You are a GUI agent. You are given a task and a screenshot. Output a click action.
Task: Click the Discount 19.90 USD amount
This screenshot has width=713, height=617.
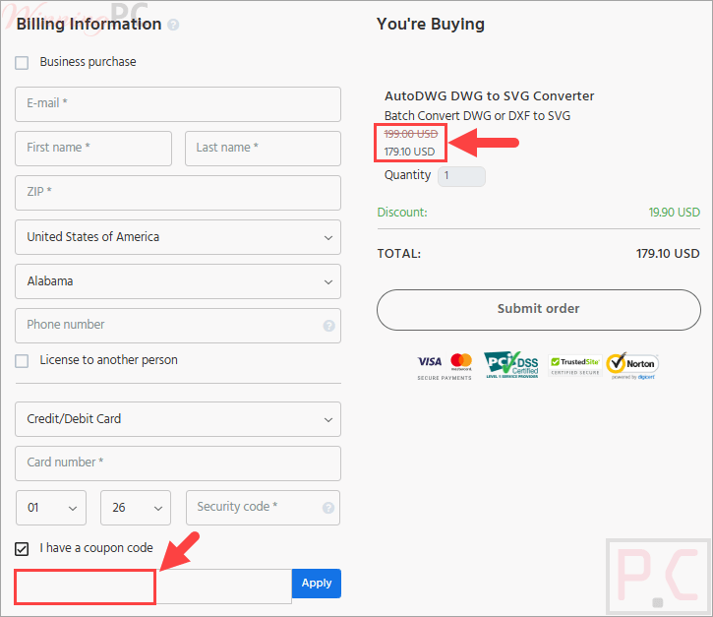coord(674,213)
